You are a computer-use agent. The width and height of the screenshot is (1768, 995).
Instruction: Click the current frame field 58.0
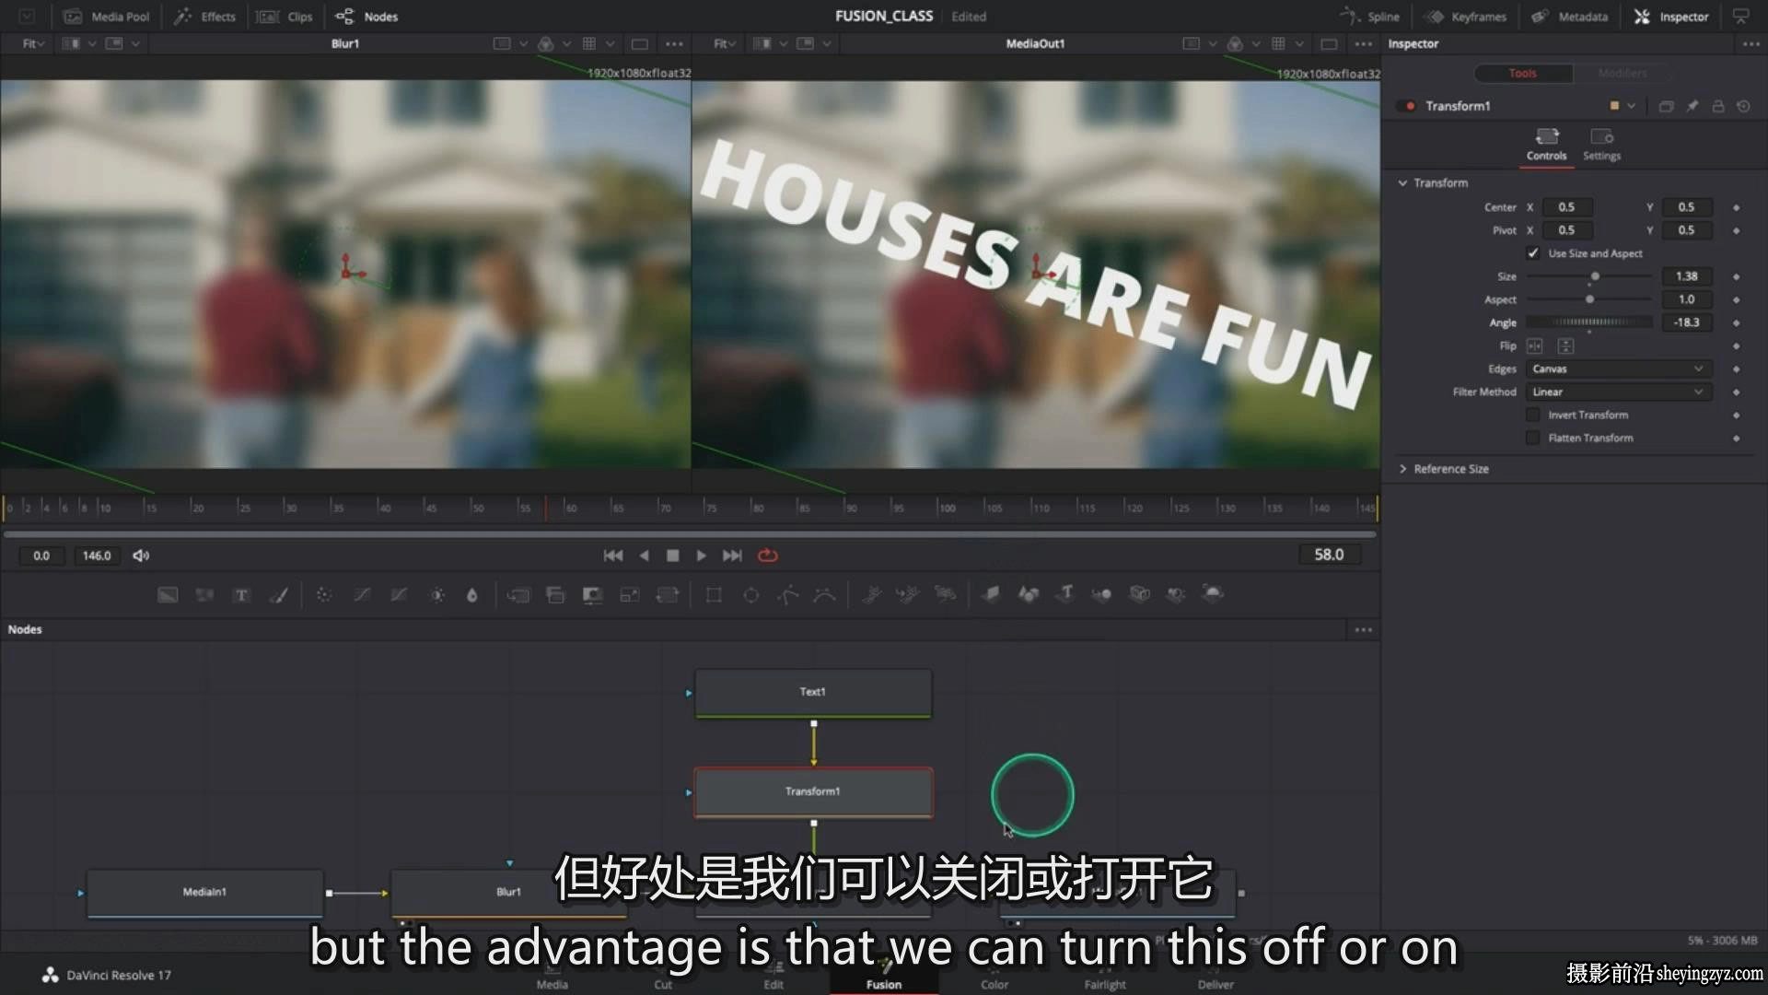tap(1329, 555)
